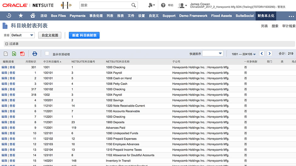296x166 pixels.
Task: Click 查看 for the Inventory In Transit row
Action: 12,161
